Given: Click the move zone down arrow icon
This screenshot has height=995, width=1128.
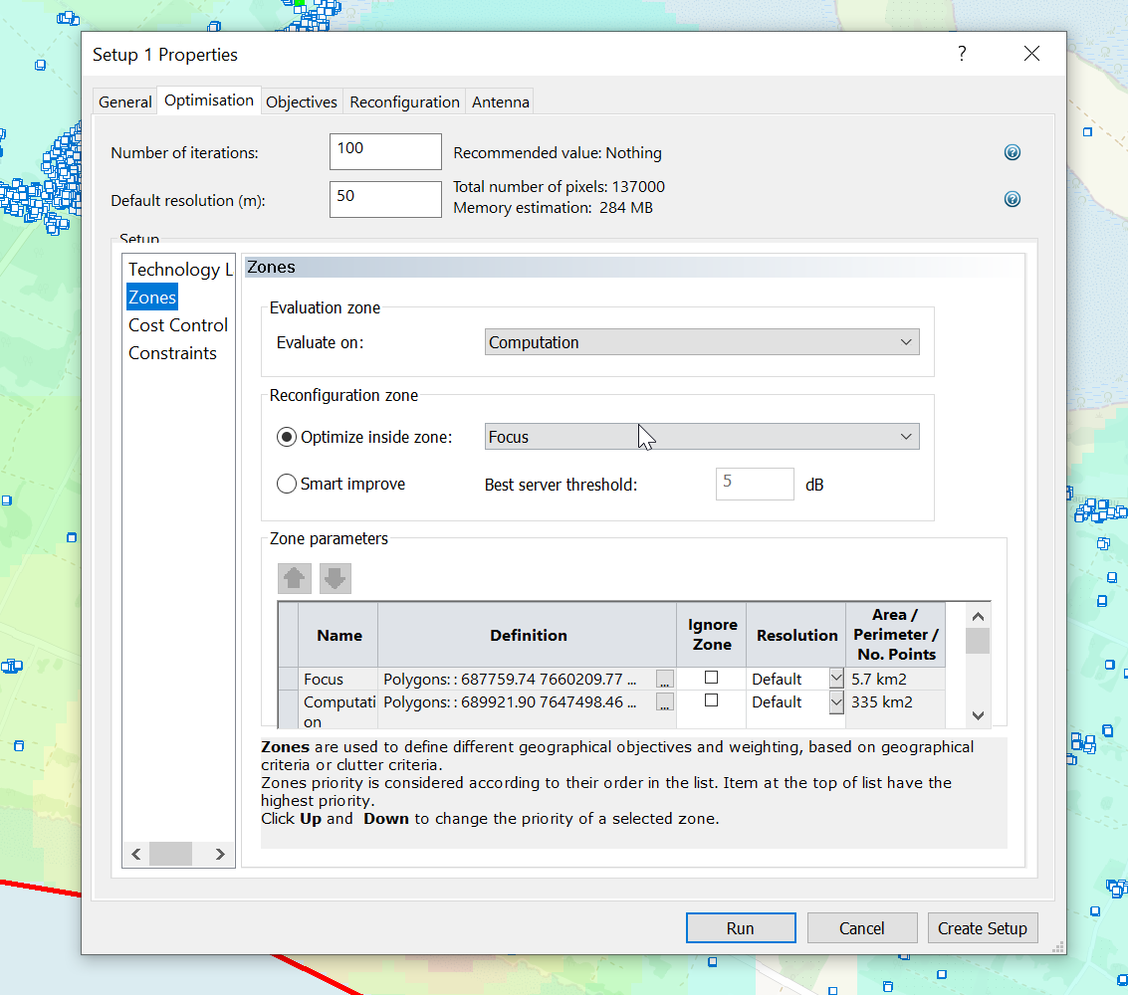Looking at the screenshot, I should 336,578.
